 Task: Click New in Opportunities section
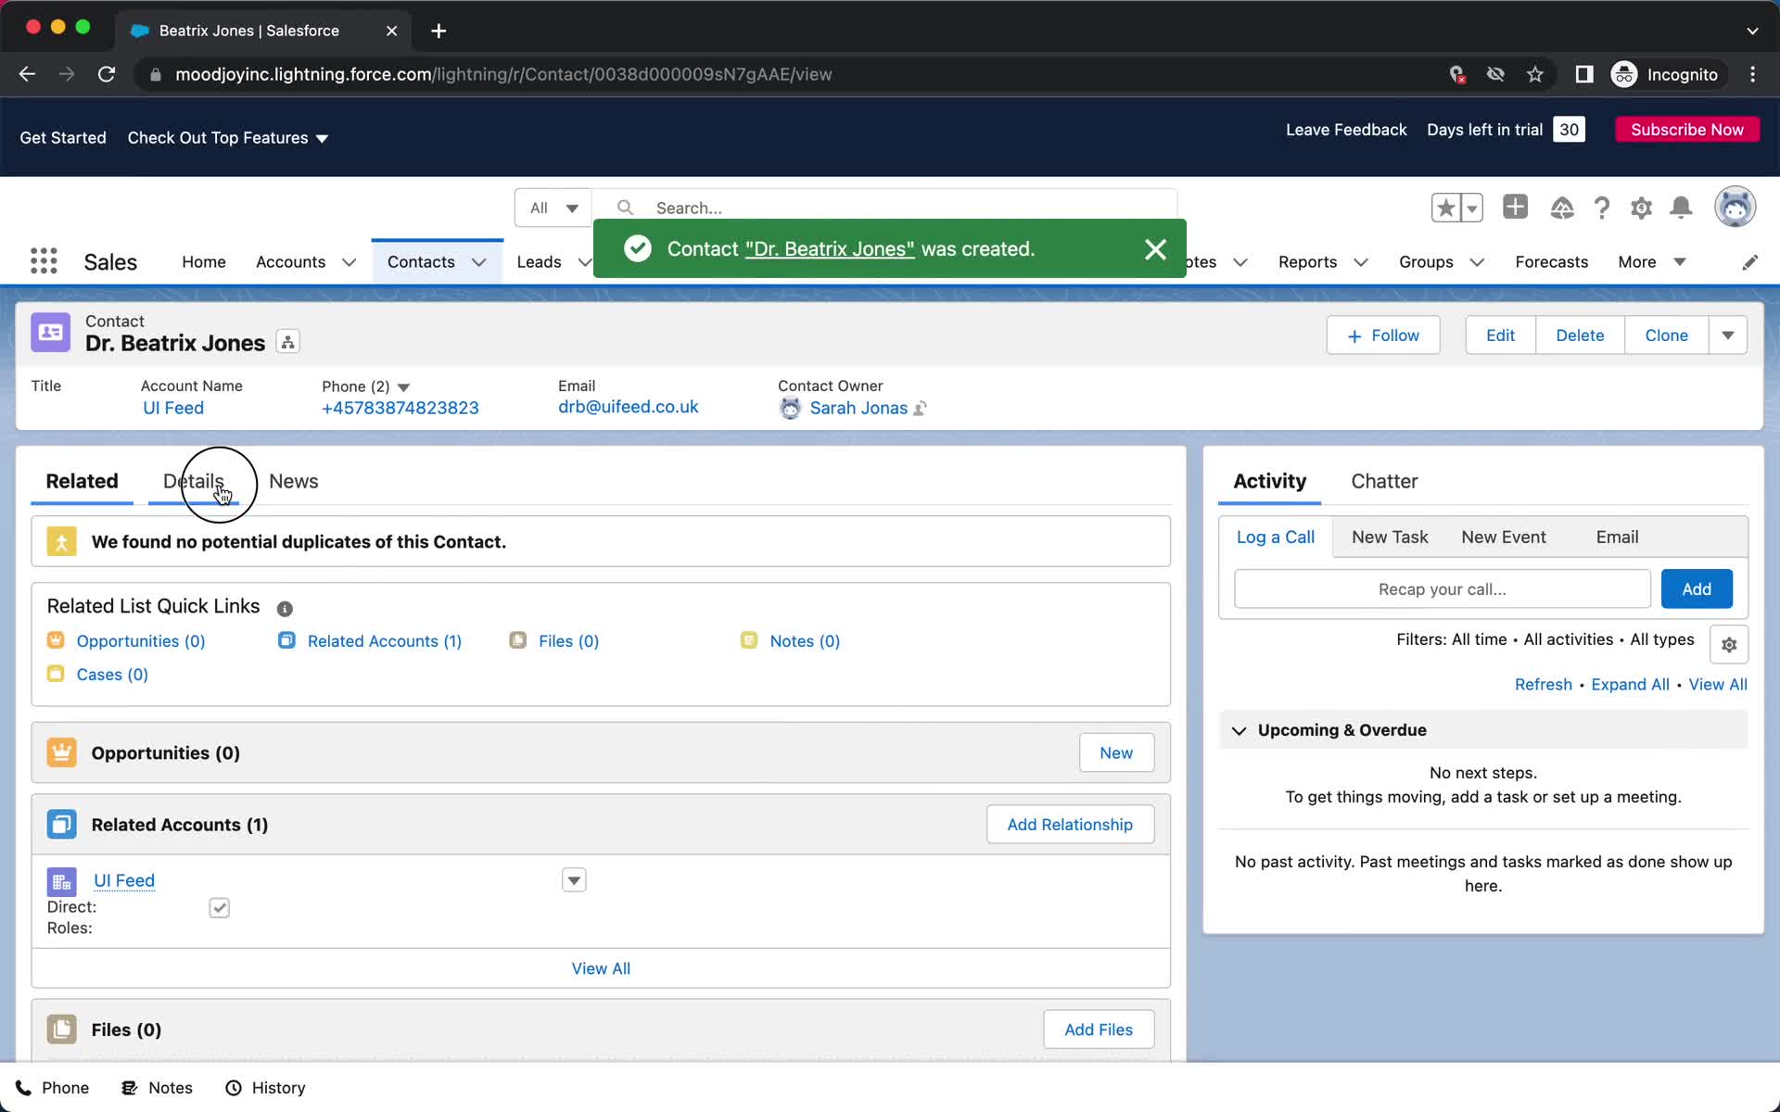1116,752
